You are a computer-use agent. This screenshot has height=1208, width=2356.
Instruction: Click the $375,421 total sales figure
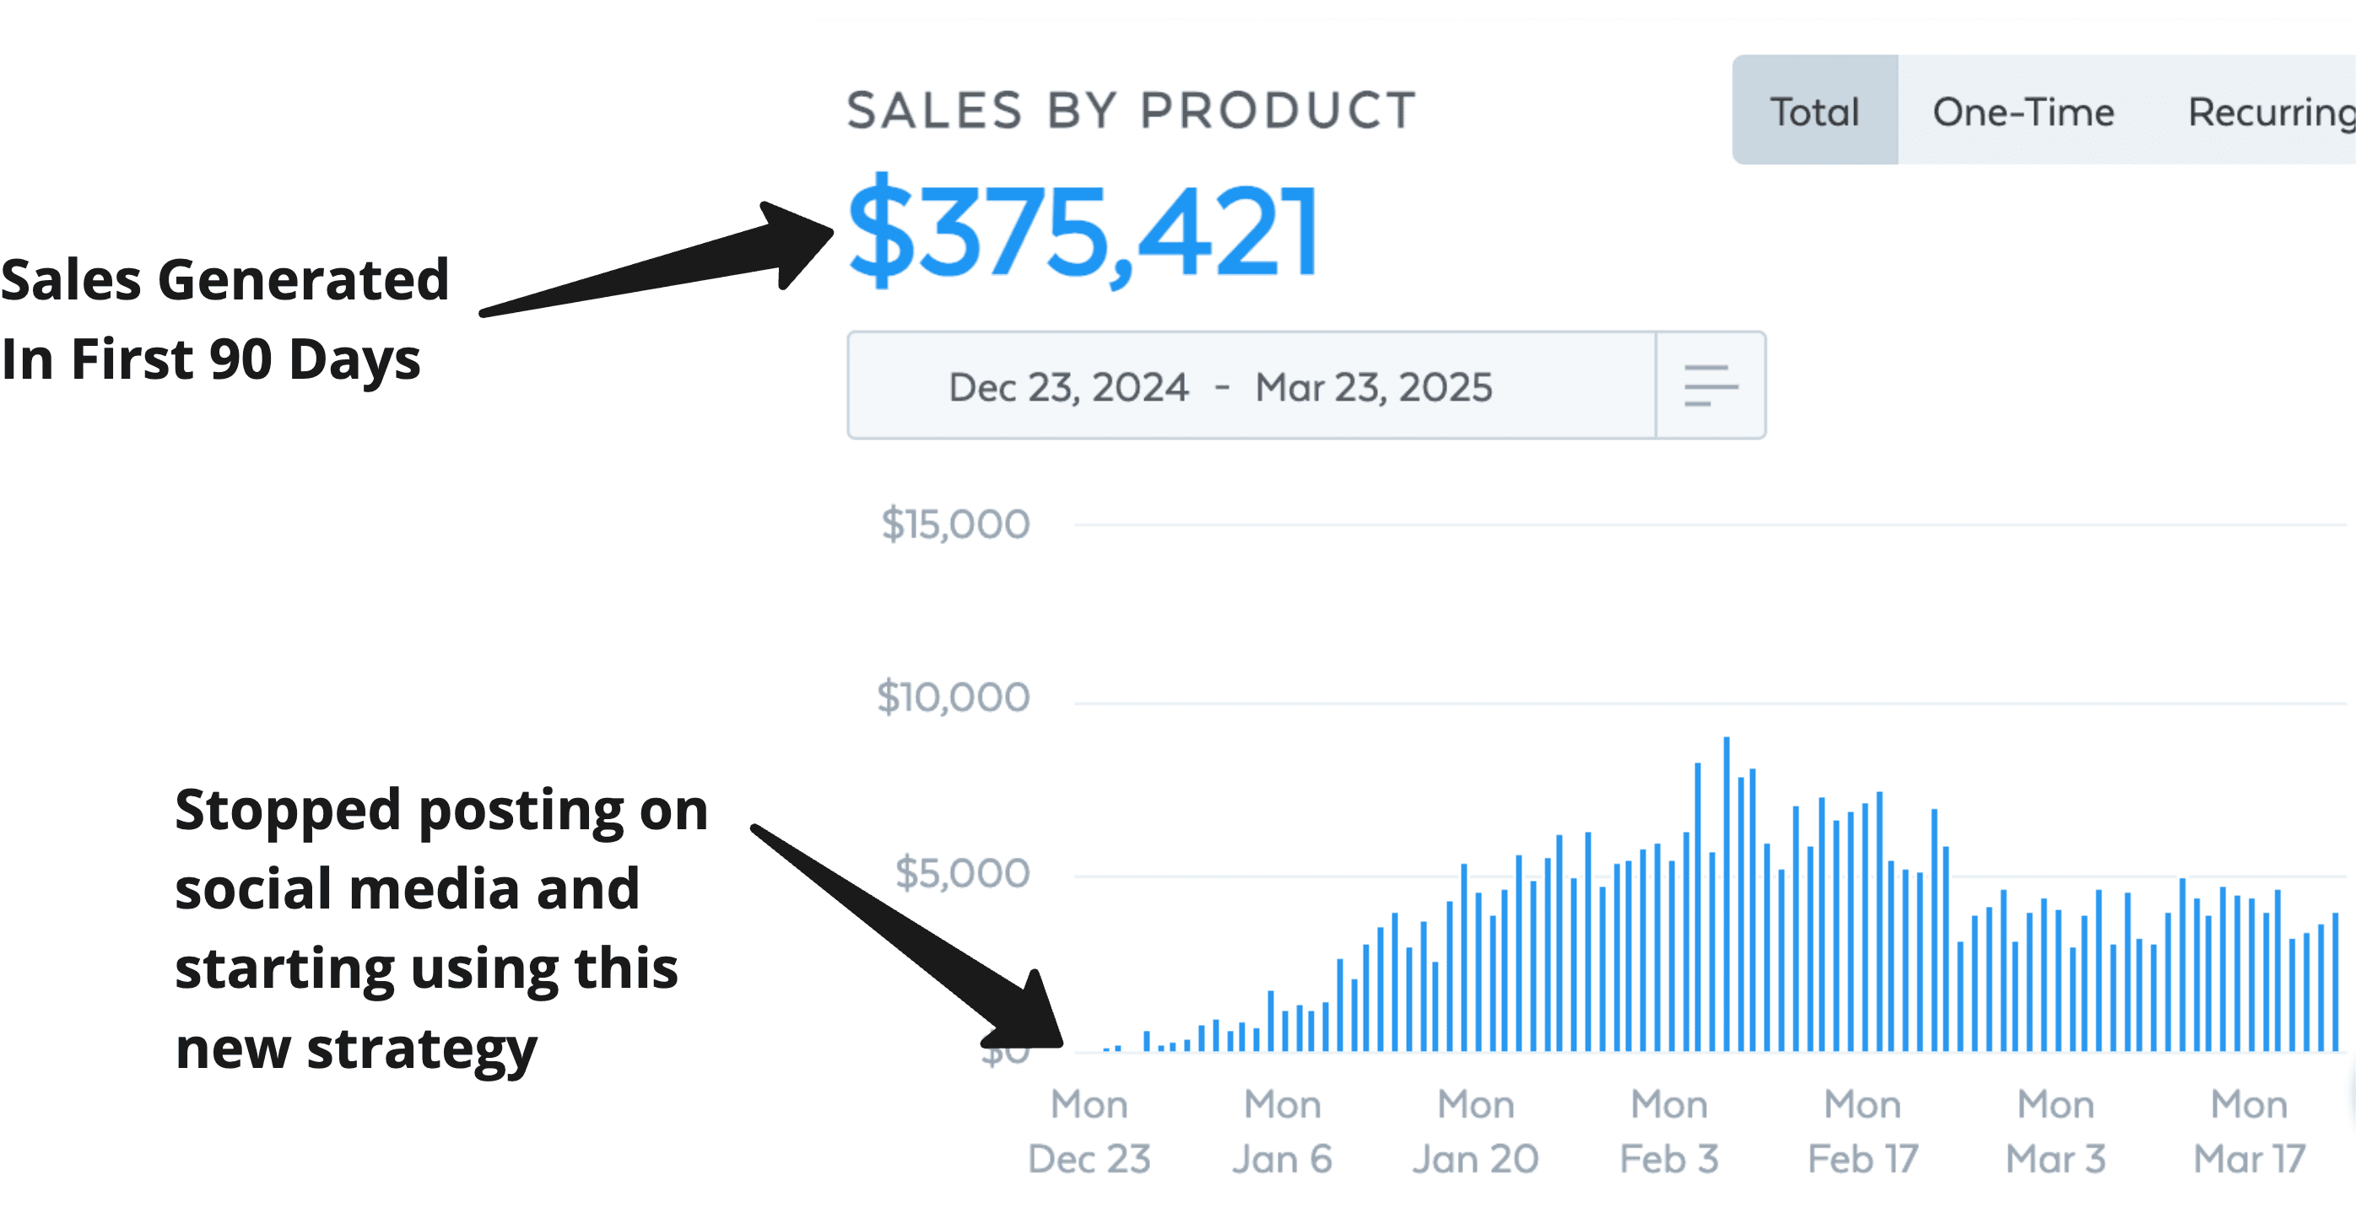1082,230
